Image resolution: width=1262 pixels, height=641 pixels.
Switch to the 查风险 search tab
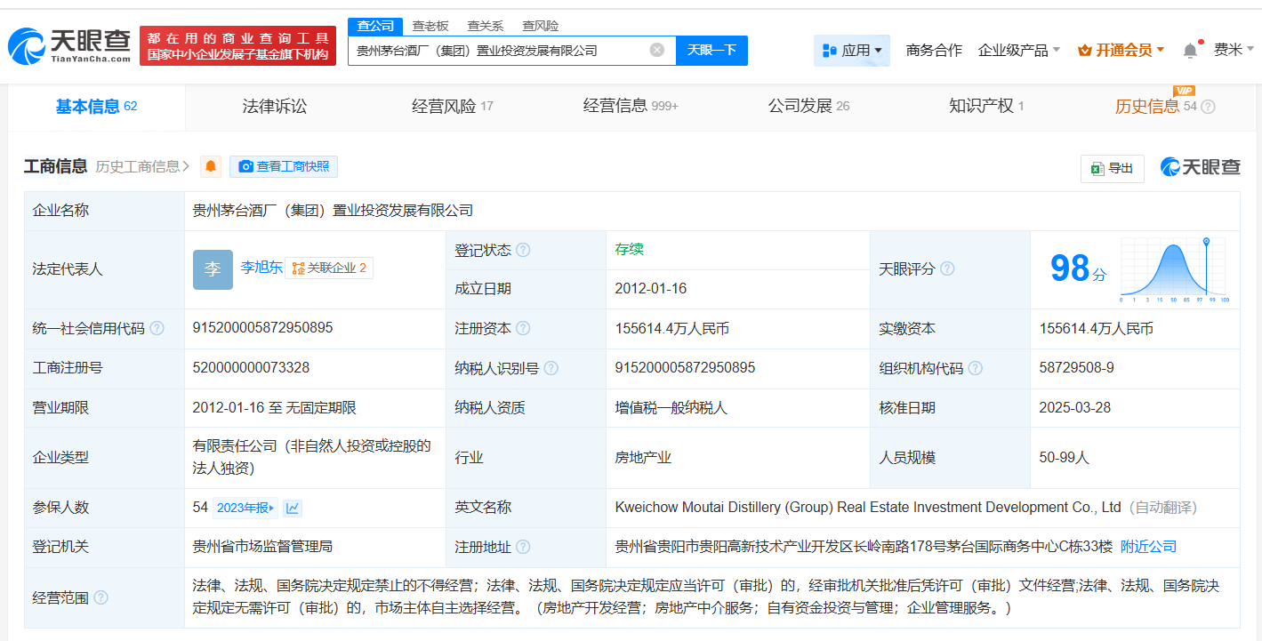541,26
